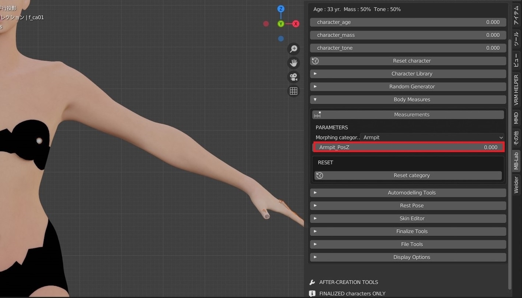Click the PARAMETERS label
Image resolution: width=522 pixels, height=298 pixels.
332,127
